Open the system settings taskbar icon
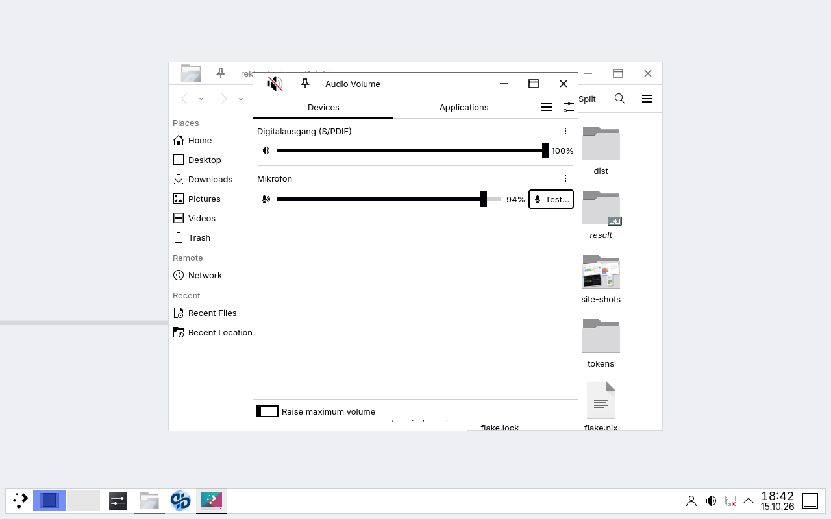Viewport: 831px width, 519px height. point(118,500)
